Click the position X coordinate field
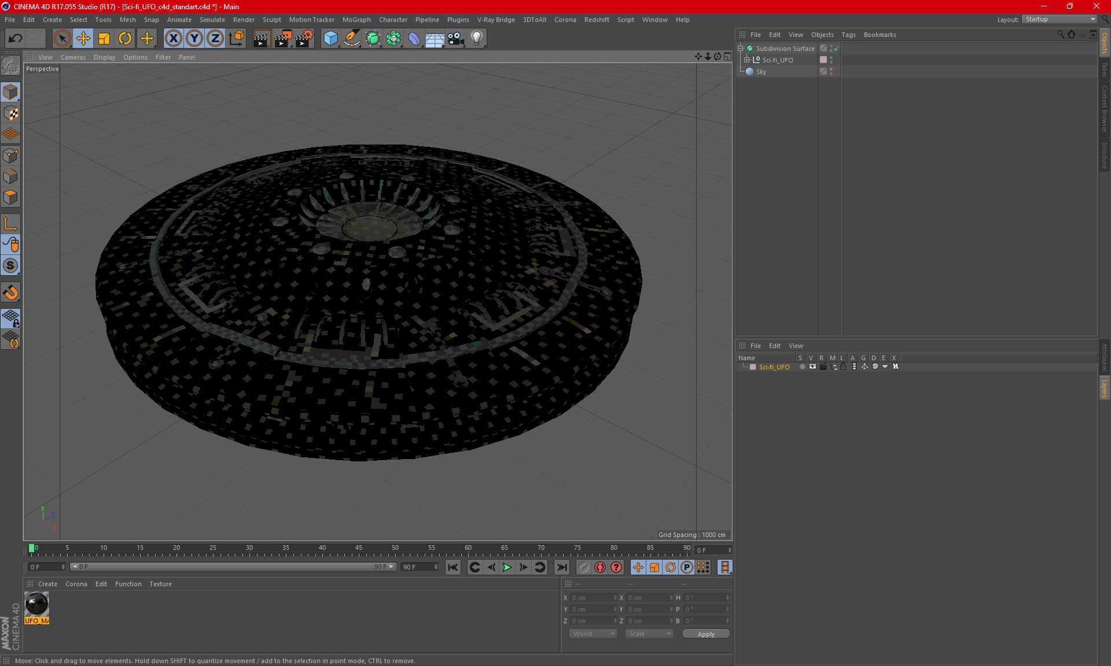 593,598
